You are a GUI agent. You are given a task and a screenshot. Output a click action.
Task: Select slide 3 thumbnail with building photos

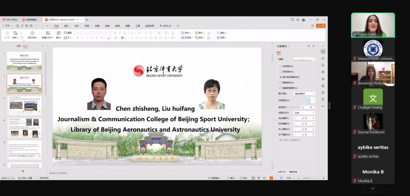pos(24,106)
